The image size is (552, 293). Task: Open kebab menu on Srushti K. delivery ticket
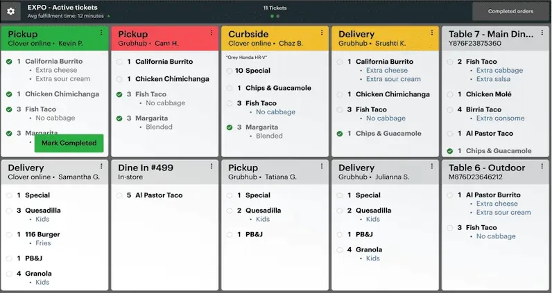(x=433, y=33)
